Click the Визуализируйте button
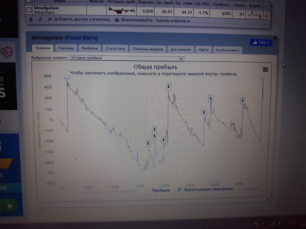 coord(137,20)
